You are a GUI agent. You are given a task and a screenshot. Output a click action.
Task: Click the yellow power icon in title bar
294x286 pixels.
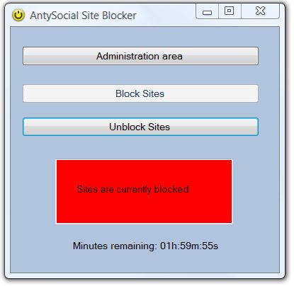18,15
